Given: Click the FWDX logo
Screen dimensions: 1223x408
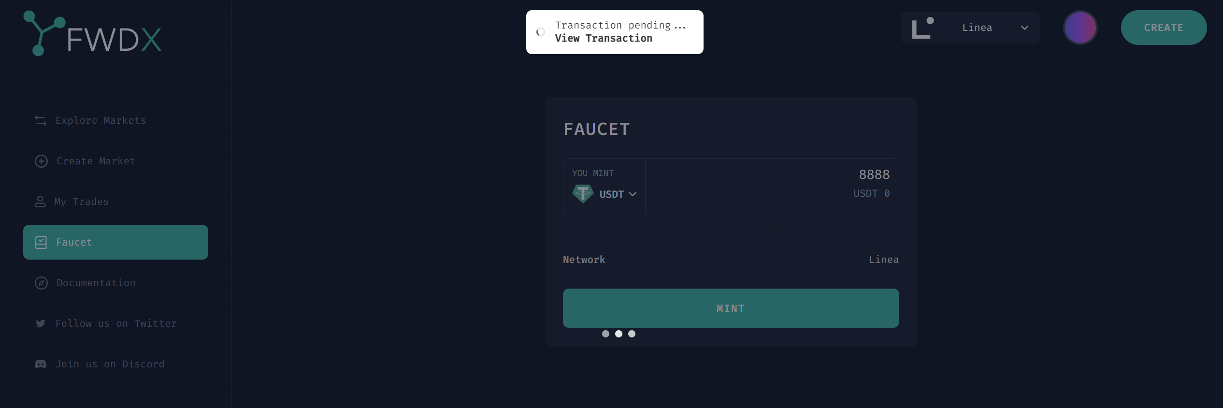Looking at the screenshot, I should click(92, 34).
